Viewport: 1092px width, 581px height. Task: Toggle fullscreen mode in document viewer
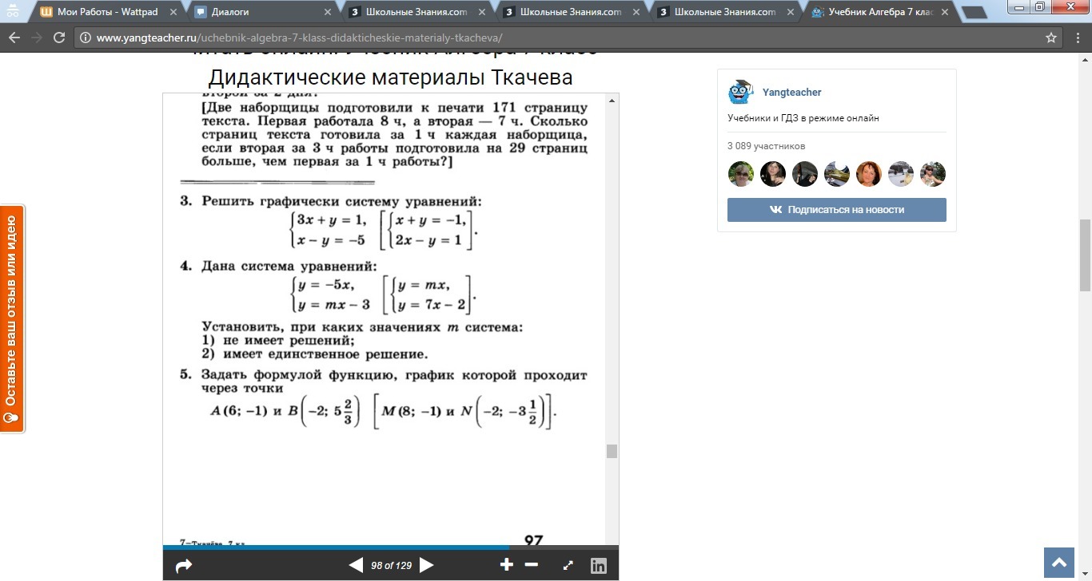568,566
